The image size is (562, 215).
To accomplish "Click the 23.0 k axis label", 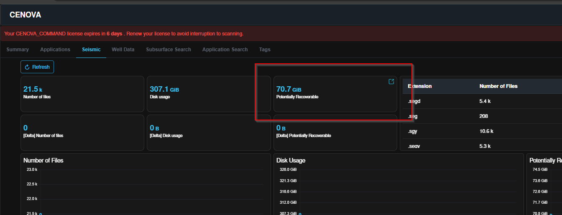I will tap(32, 170).
